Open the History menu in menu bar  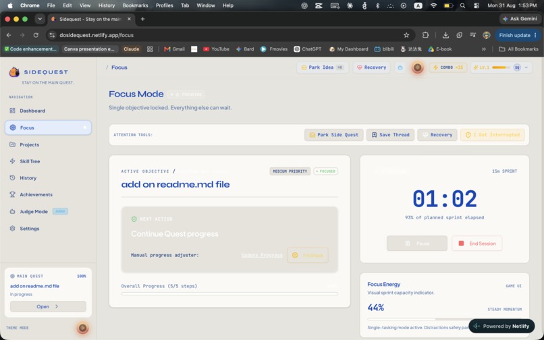[x=107, y=5]
